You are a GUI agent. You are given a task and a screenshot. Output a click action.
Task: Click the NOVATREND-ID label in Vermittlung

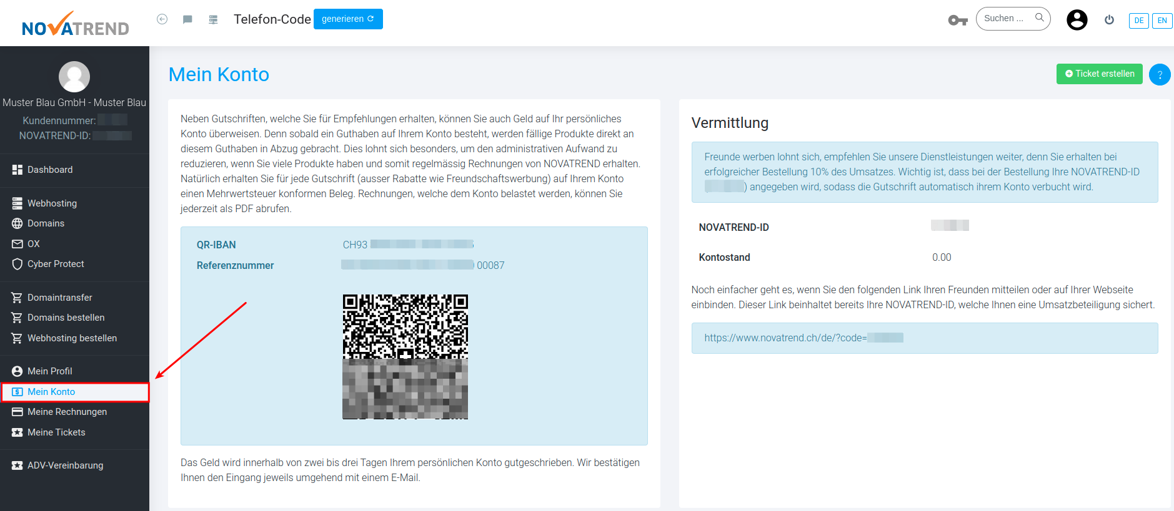click(734, 227)
